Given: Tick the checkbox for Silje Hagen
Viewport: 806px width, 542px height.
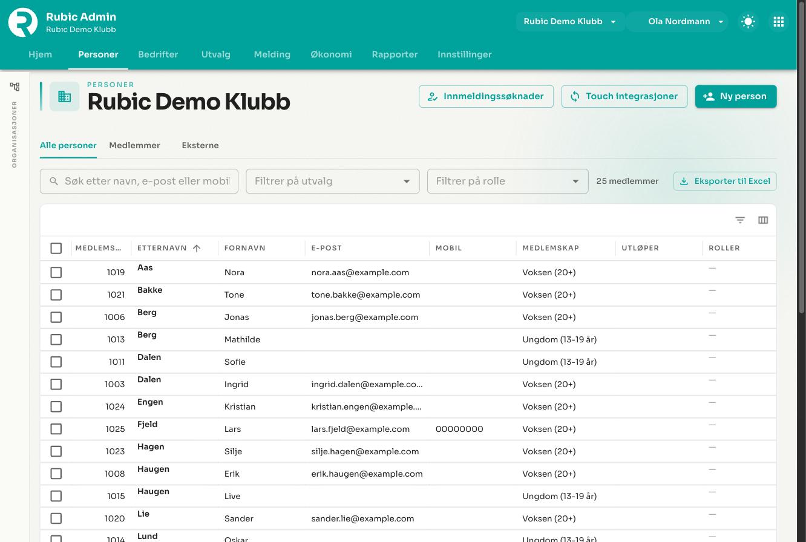Looking at the screenshot, I should [56, 451].
